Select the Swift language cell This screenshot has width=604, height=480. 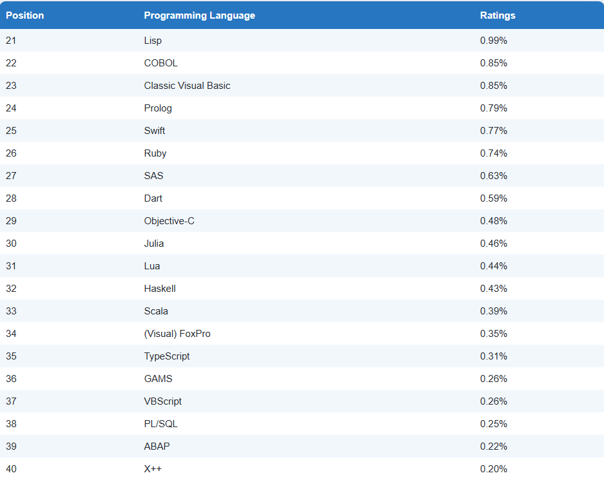pos(154,131)
